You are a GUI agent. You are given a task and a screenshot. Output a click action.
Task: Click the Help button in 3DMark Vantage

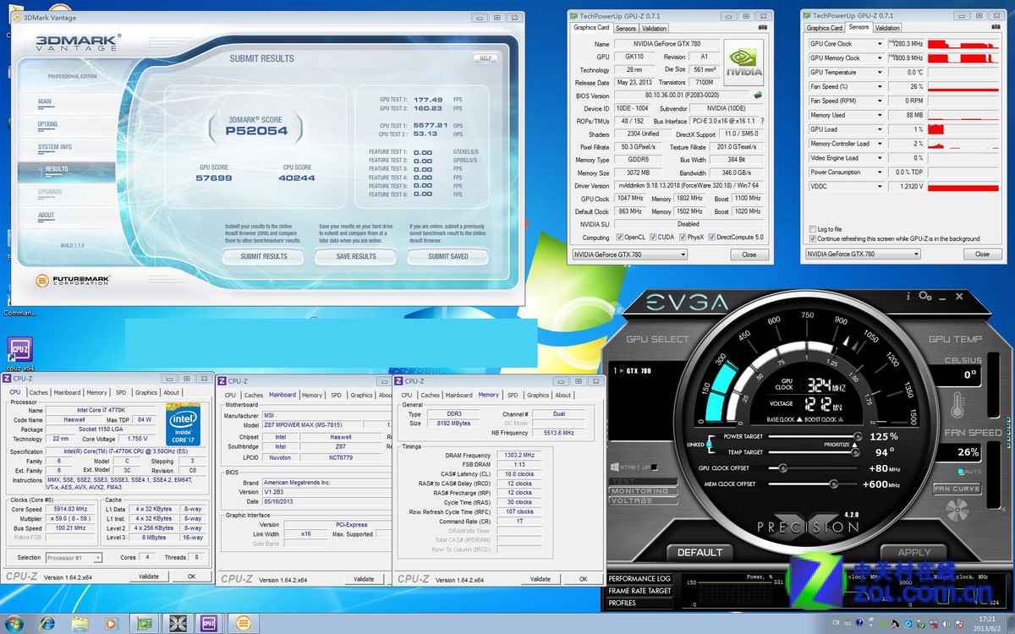click(x=485, y=58)
